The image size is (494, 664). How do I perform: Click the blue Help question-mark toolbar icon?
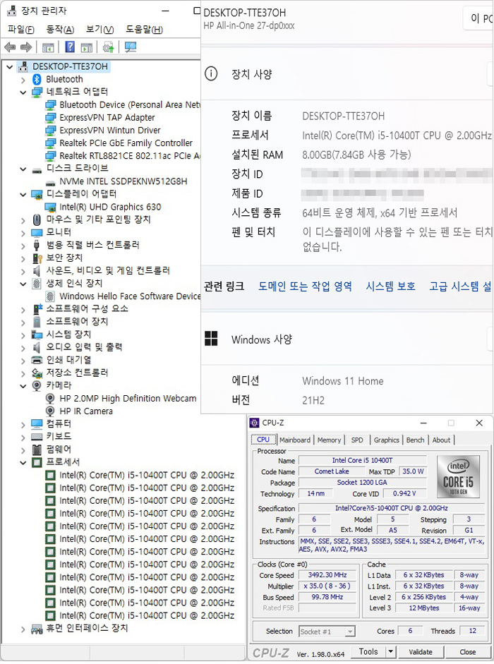(x=70, y=47)
